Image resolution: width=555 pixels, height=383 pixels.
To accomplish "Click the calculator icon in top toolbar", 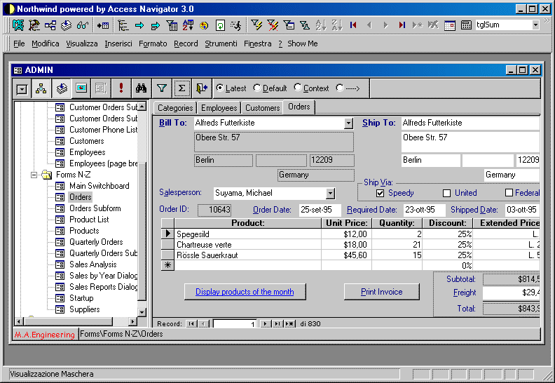I will [466, 25].
